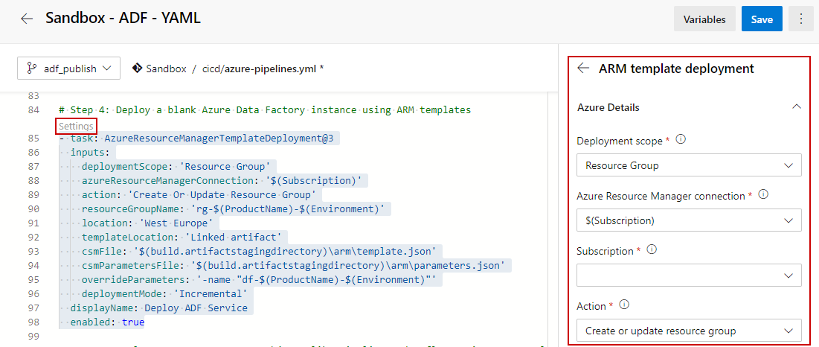Collapse the Azure Details section
The height and width of the screenshot is (347, 819).
pos(796,107)
